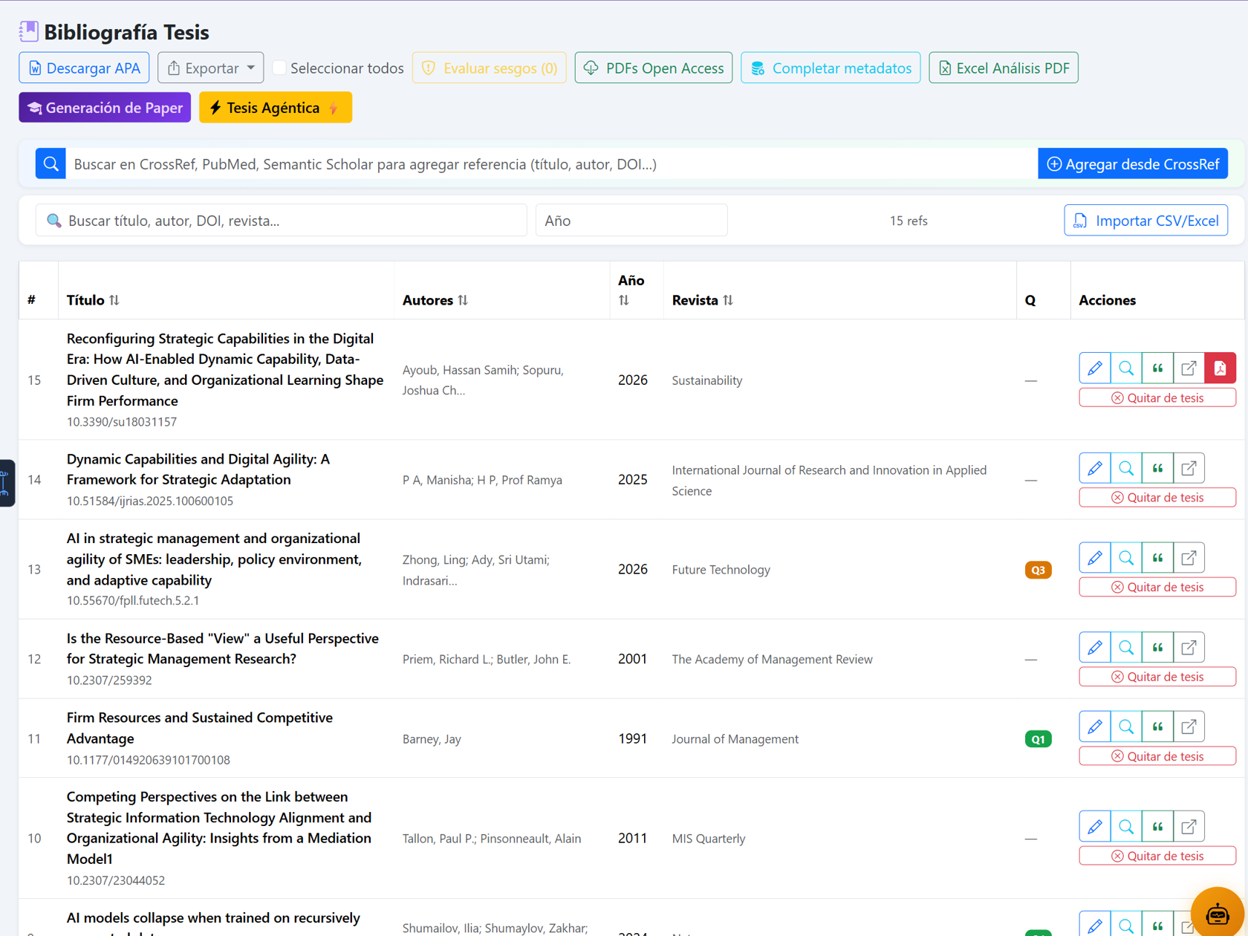Open external link icon for reference 14
This screenshot has width=1248, height=936.
click(1189, 468)
